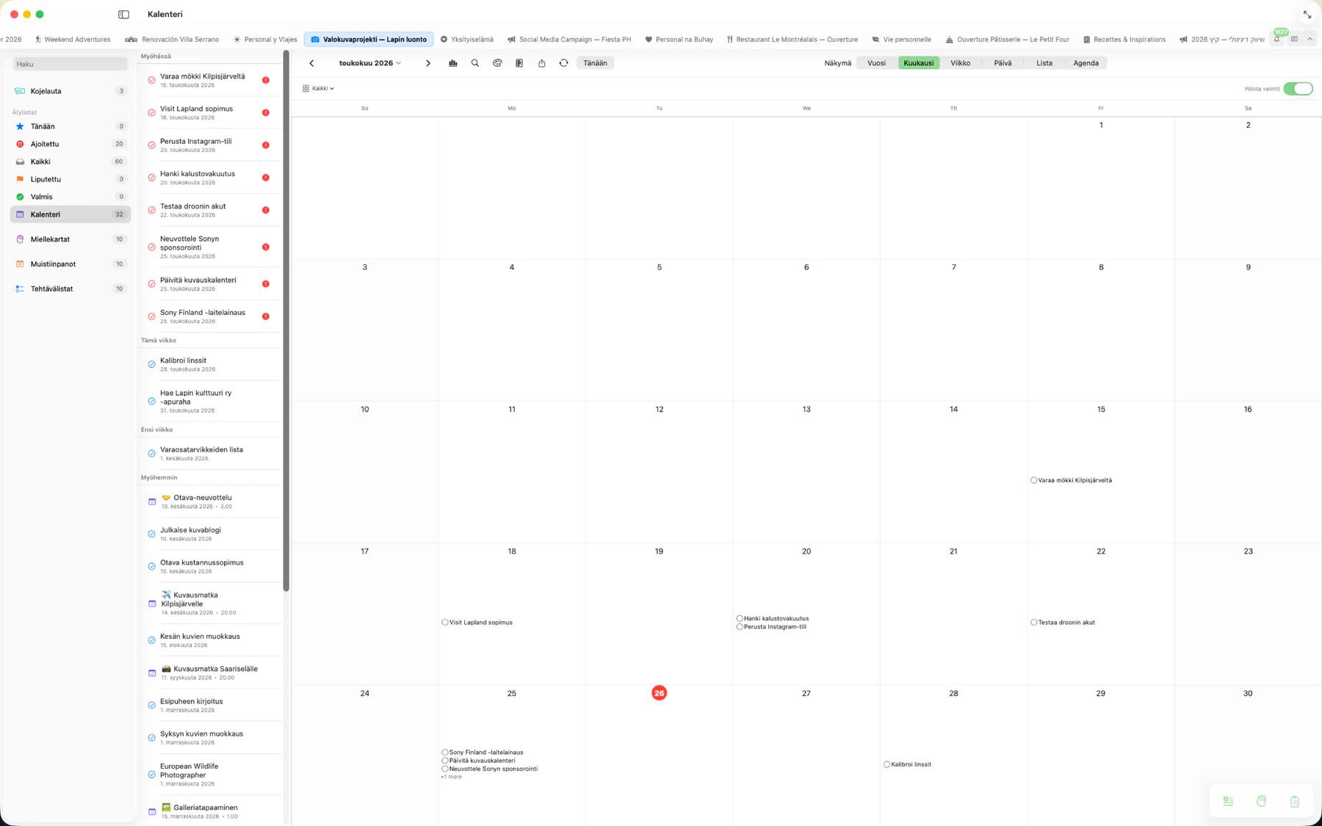
Task: Collapse the project tab bar chevron
Action: coord(1310,39)
